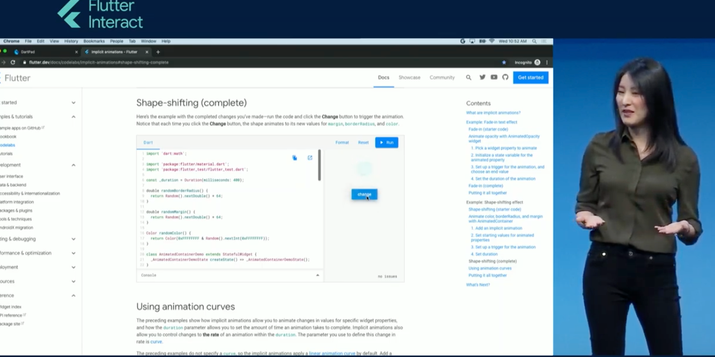715x357 pixels.
Task: Click the browser address bar URL
Action: [99, 62]
